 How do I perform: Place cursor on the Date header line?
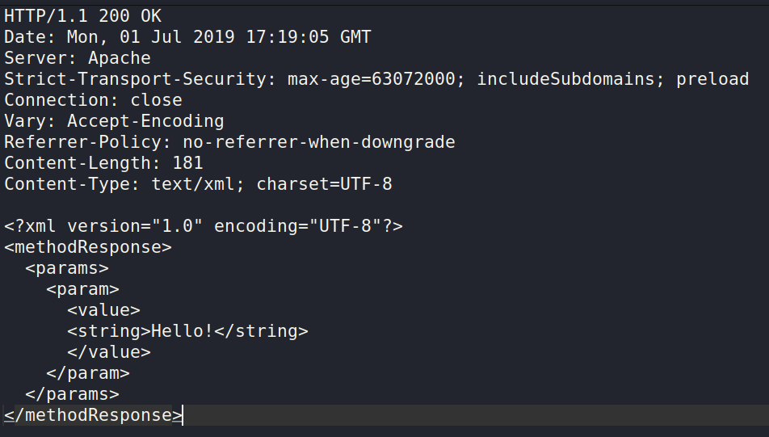(188, 37)
